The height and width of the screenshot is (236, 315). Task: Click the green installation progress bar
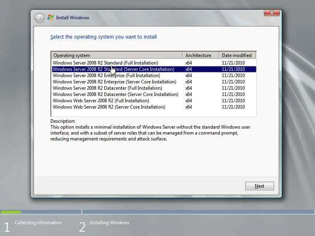click(x=11, y=212)
